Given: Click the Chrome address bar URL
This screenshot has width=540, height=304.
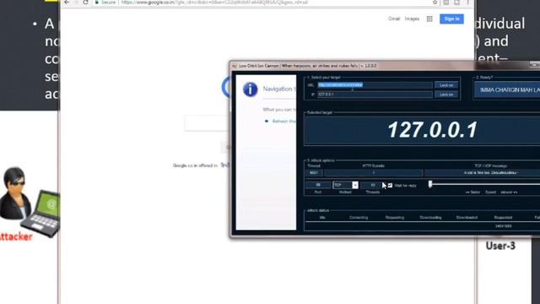Looking at the screenshot, I should coord(213,3).
